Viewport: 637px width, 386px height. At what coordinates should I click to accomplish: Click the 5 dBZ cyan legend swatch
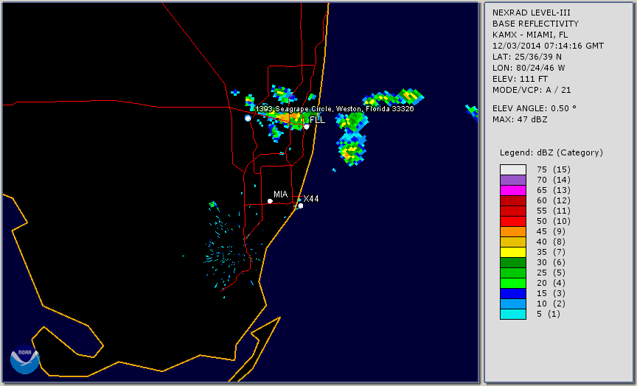click(x=513, y=314)
